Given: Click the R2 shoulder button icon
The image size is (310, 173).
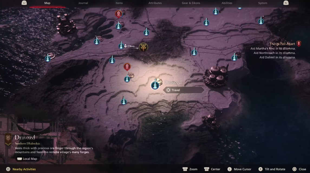Looking at the screenshot, I should tap(286, 3).
